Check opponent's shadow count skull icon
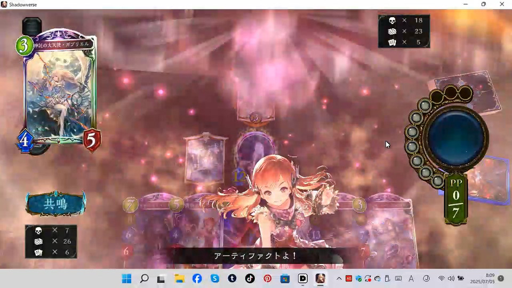The height and width of the screenshot is (288, 512). (392, 21)
